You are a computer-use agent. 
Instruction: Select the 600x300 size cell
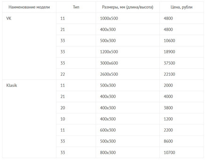click(x=128, y=130)
